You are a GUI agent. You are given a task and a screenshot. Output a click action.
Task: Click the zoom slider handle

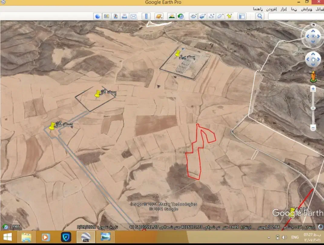pyautogui.click(x=313, y=108)
